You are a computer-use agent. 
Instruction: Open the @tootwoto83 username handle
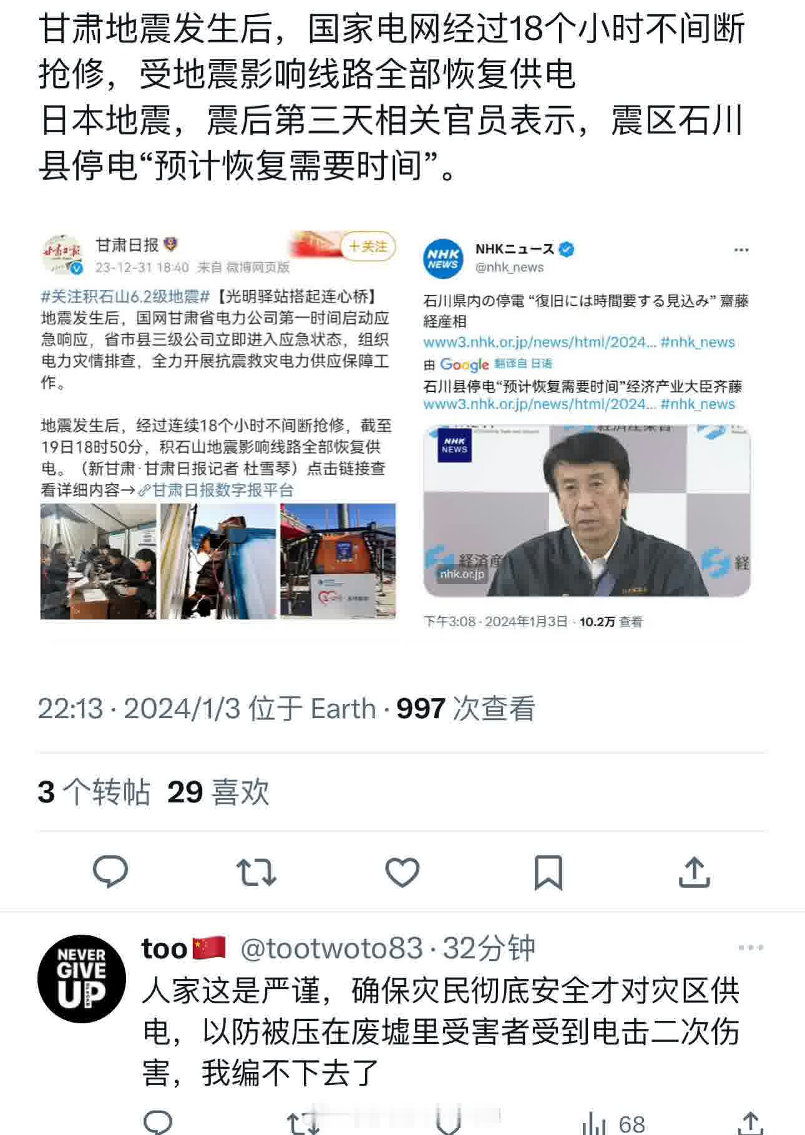pyautogui.click(x=331, y=948)
